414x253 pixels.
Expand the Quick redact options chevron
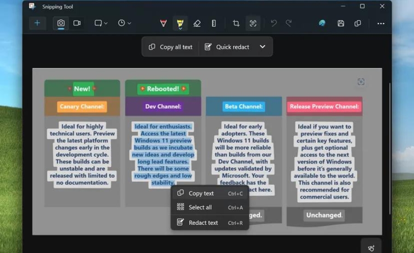[263, 46]
